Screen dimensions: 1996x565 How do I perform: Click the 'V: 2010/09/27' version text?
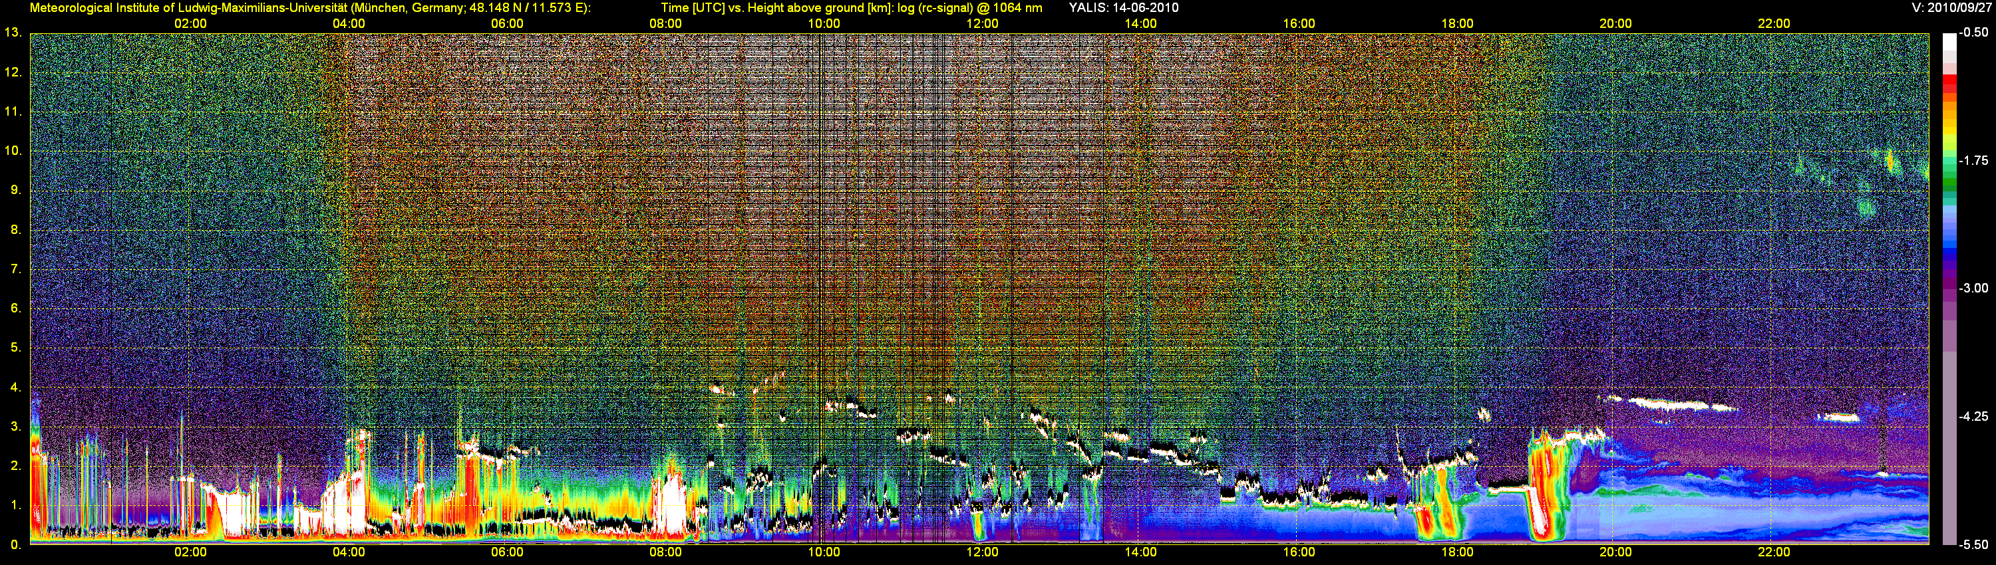point(1951,8)
